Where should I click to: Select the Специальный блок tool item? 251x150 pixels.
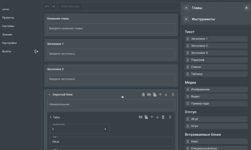(x=217, y=148)
